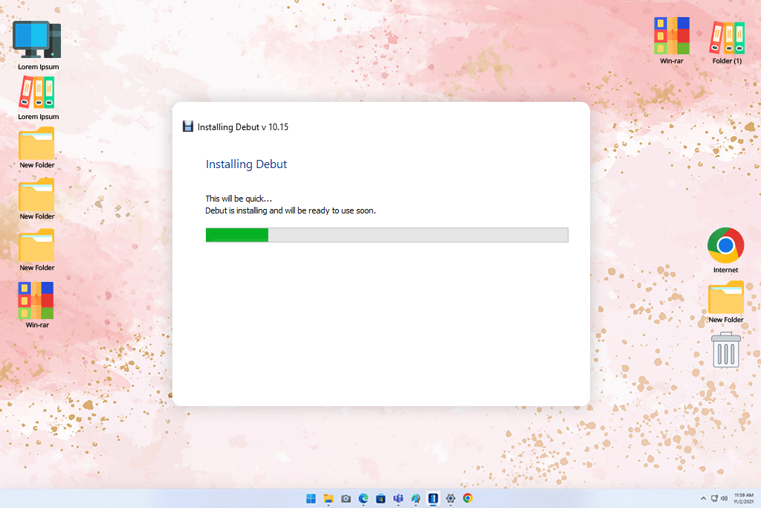Open Microsoft Store from the taskbar
Image resolution: width=761 pixels, height=508 pixels.
(x=381, y=499)
